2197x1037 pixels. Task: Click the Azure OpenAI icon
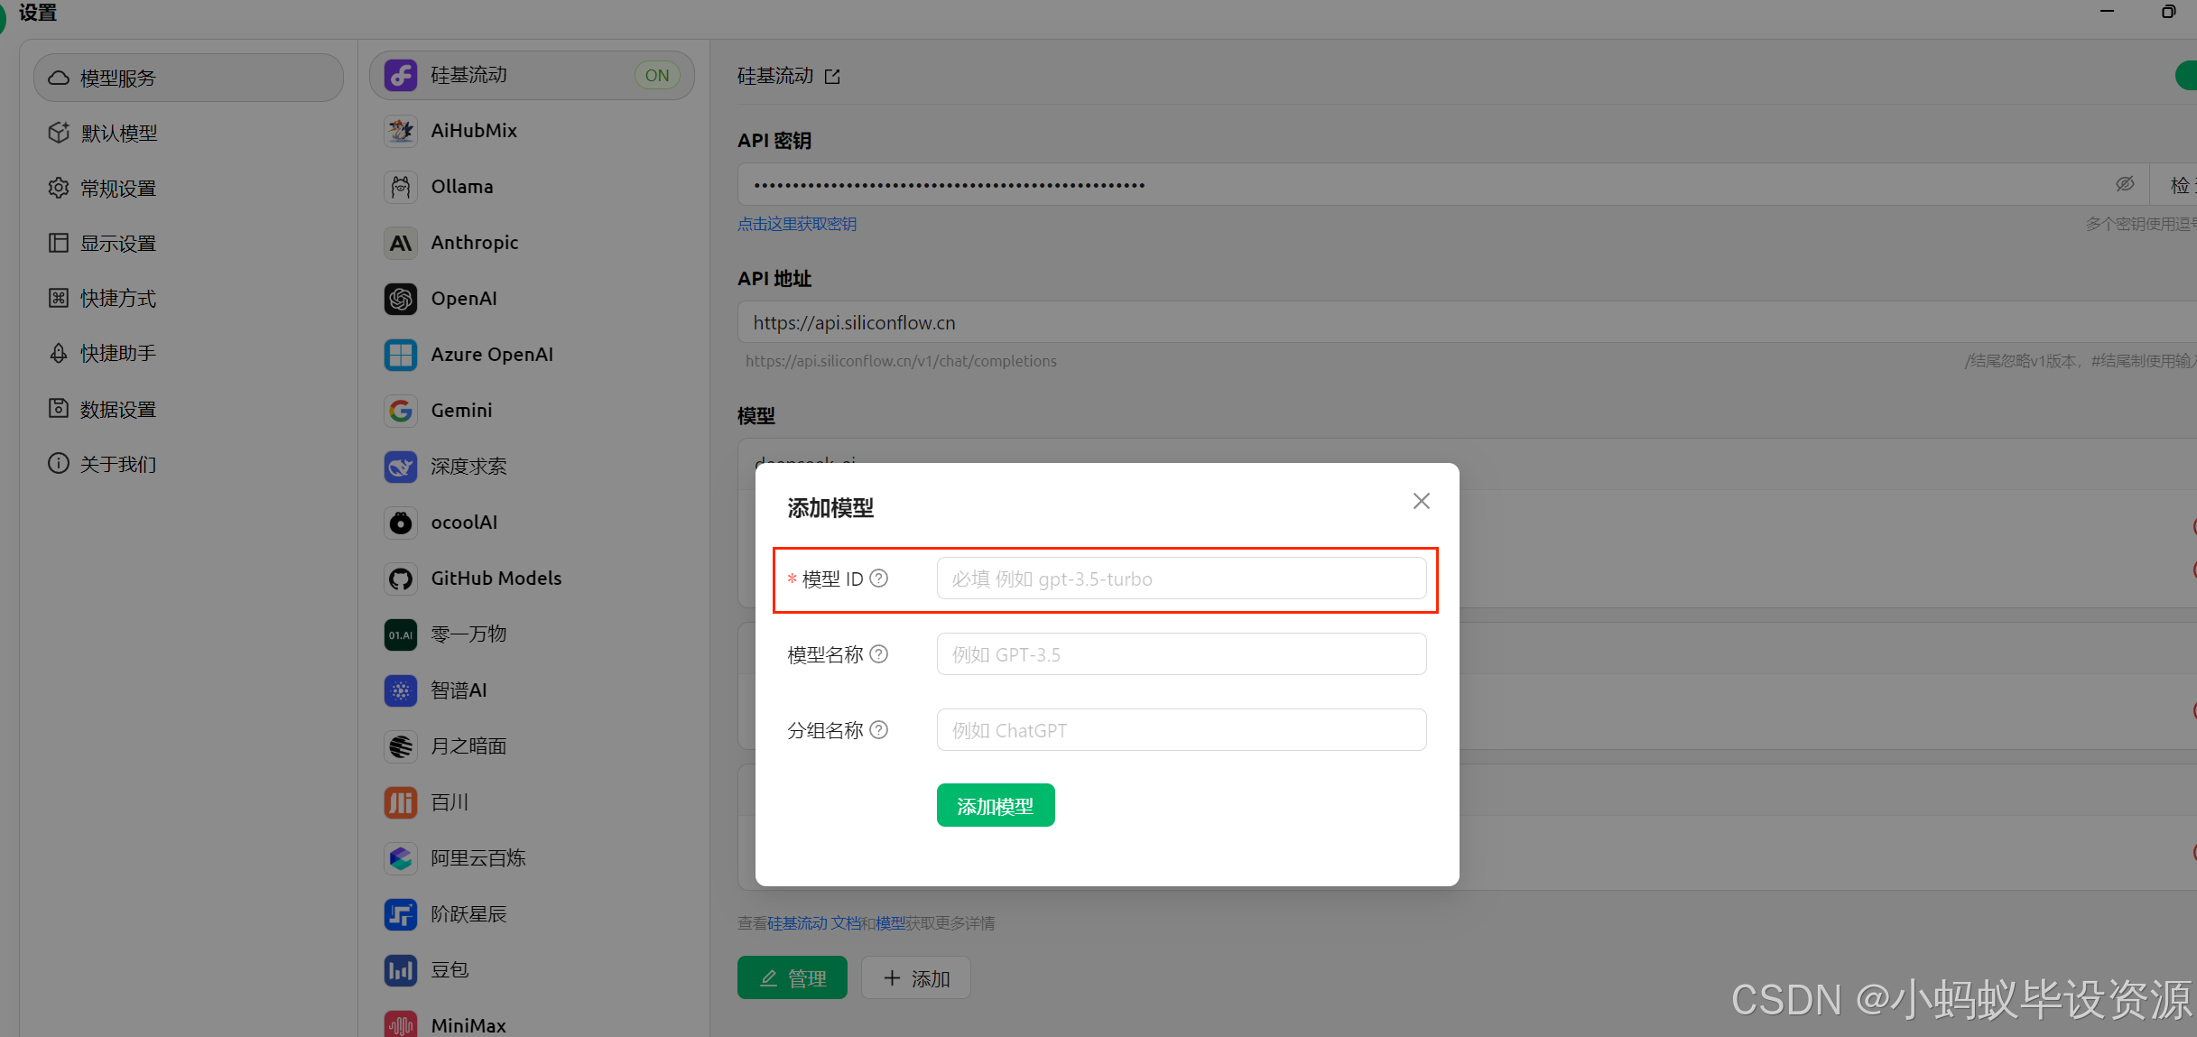(x=401, y=355)
